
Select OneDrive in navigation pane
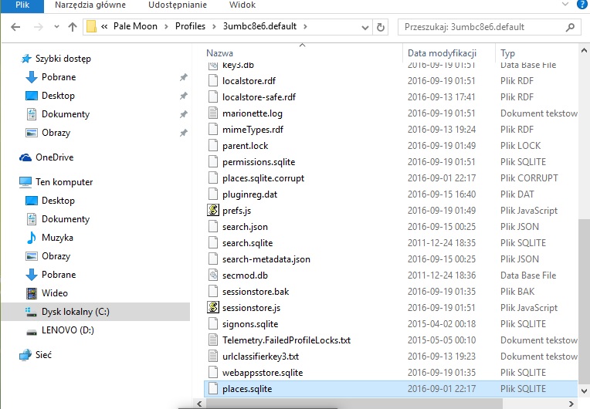point(55,157)
